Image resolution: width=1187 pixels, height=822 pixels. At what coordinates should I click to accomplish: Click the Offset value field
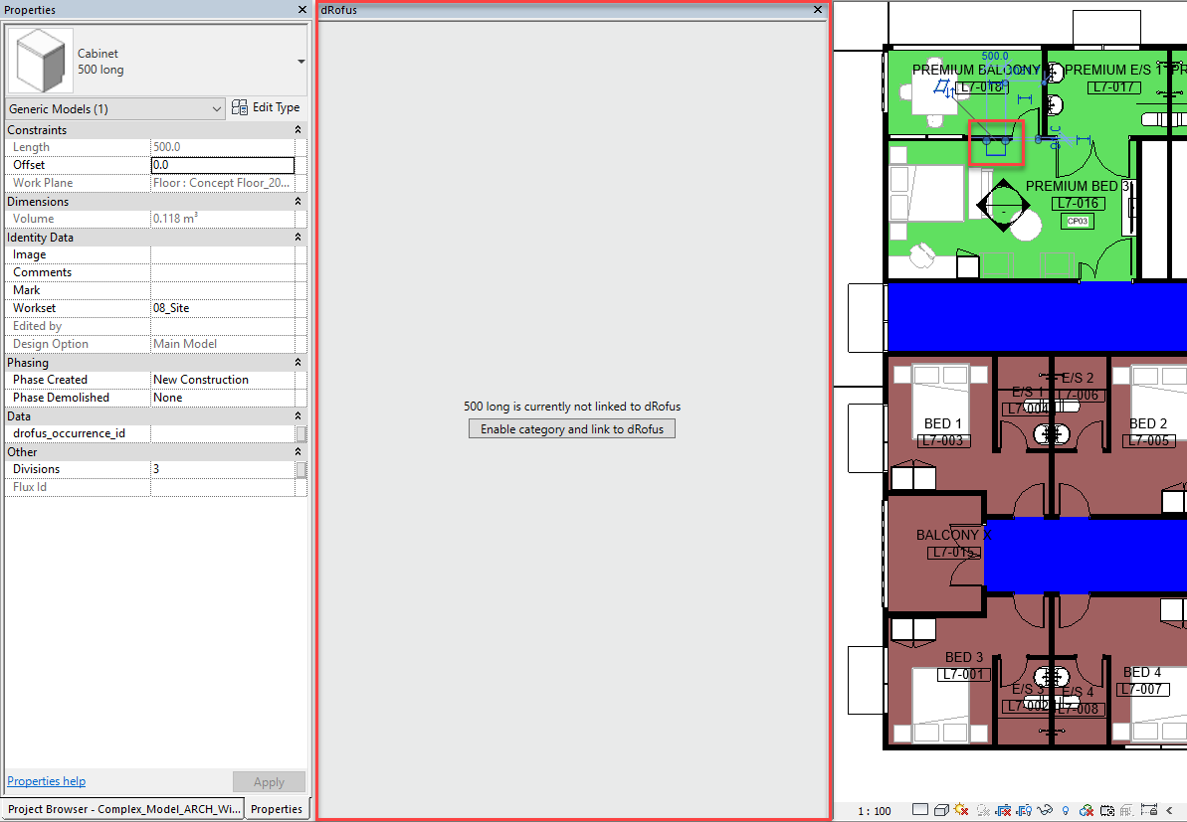222,165
